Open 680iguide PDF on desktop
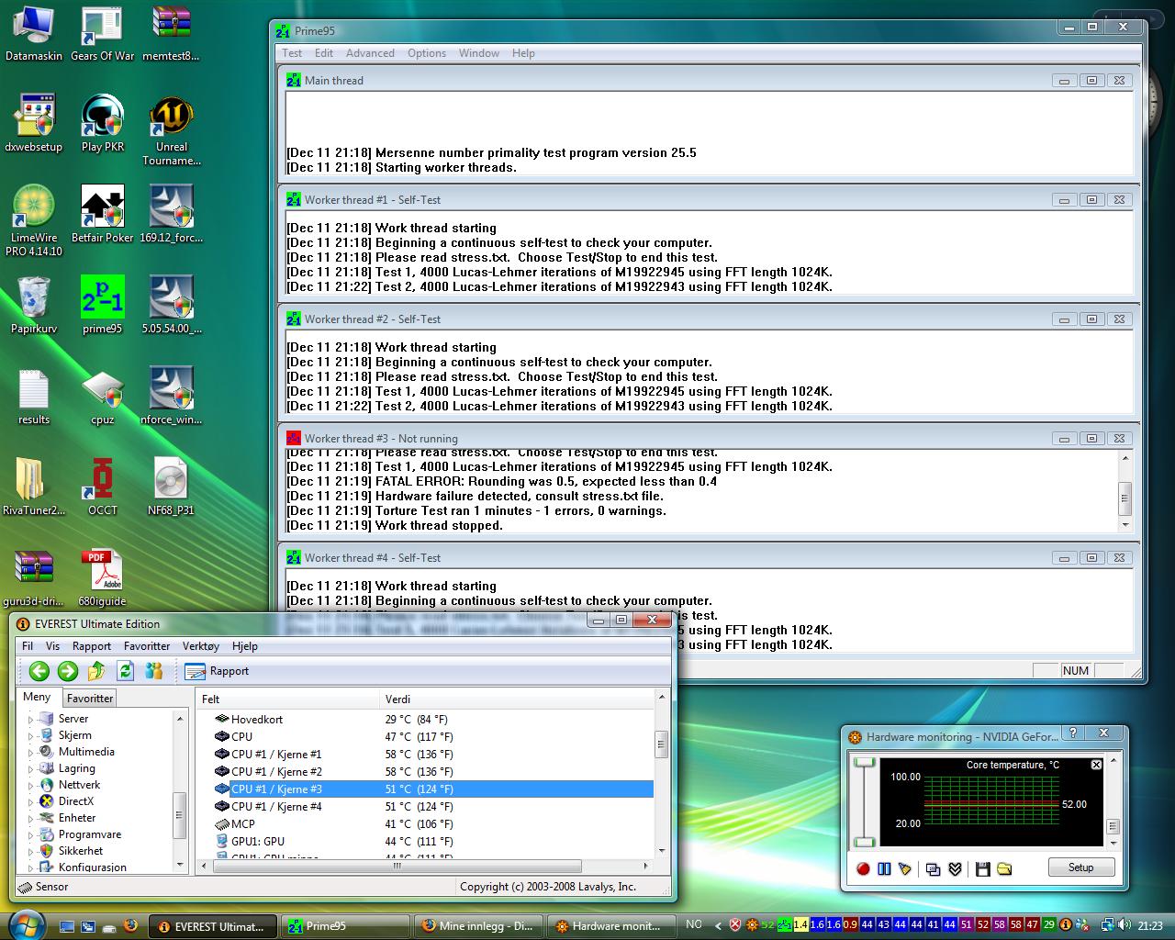This screenshot has height=940, width=1175. [101, 578]
